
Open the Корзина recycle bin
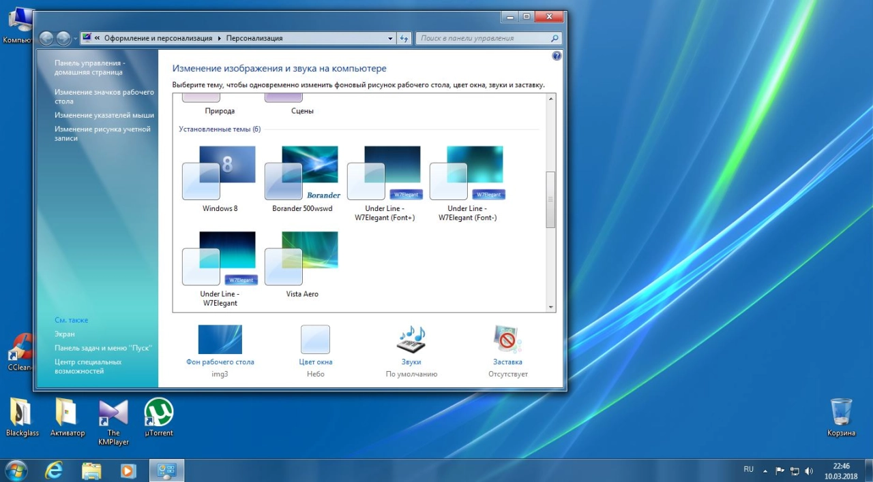coord(841,417)
